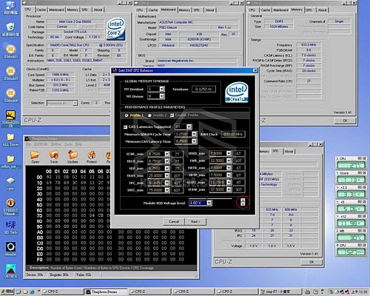Open the MT Dividend dropdown

(162, 89)
